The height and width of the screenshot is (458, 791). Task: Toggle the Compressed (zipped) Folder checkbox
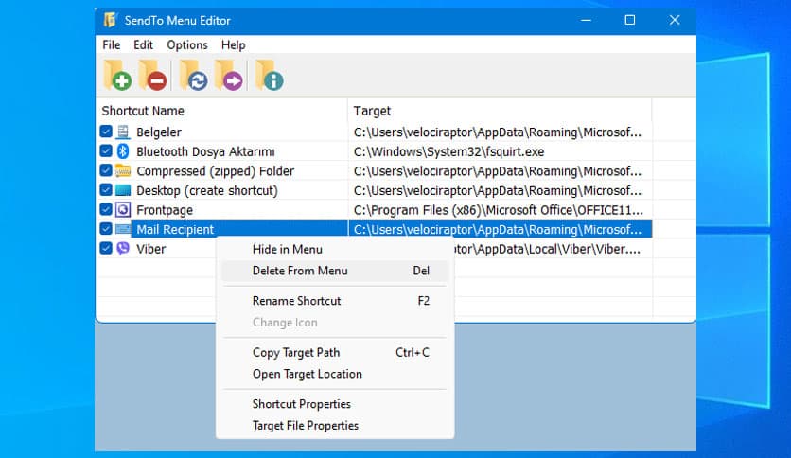106,170
